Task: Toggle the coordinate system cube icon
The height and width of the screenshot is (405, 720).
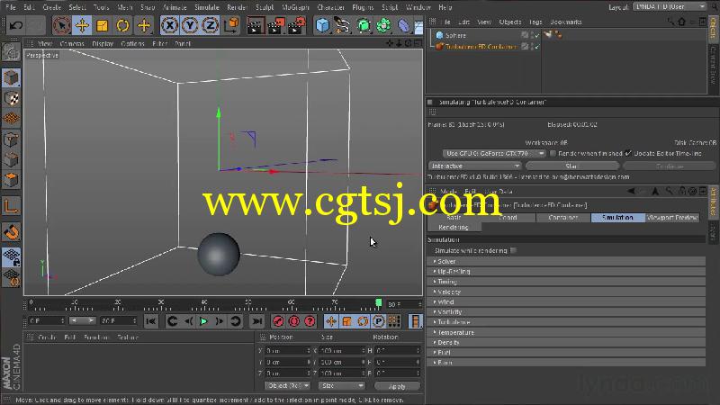Action: [232, 25]
